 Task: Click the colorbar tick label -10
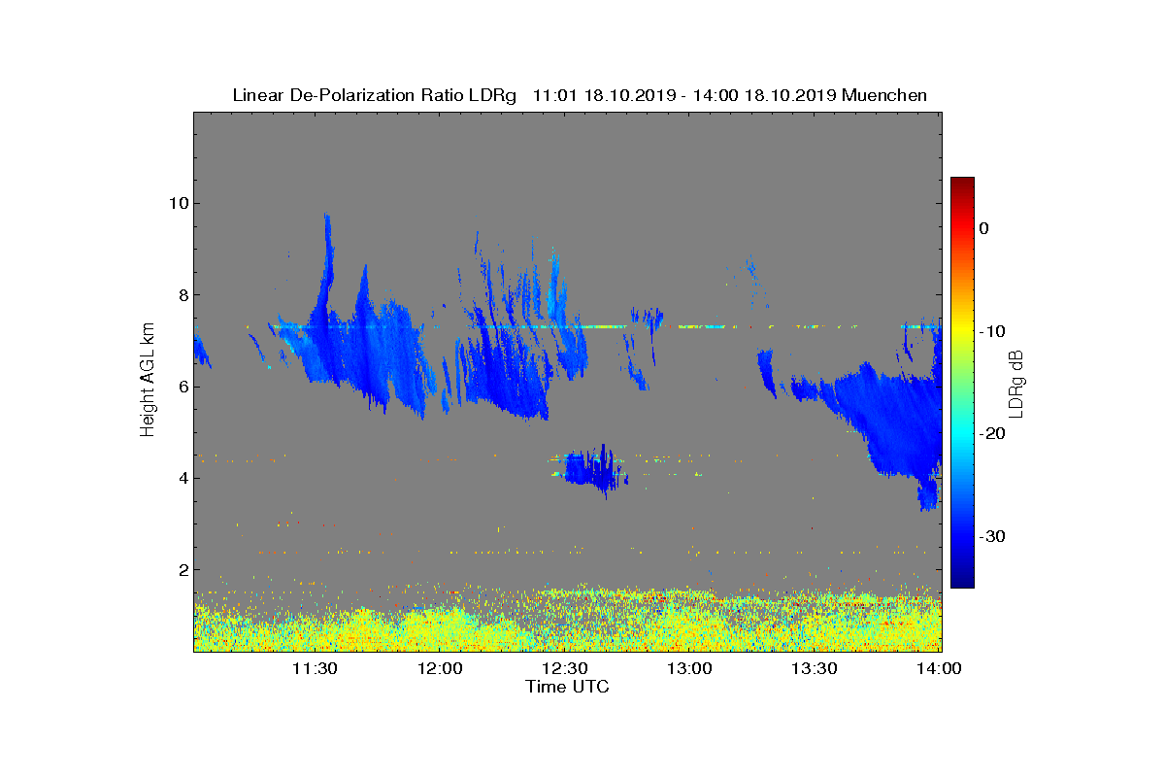click(990, 331)
